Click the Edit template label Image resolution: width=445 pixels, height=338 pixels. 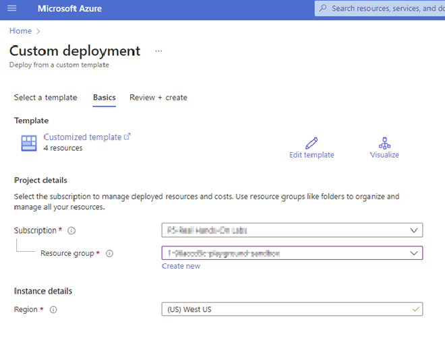pos(311,155)
